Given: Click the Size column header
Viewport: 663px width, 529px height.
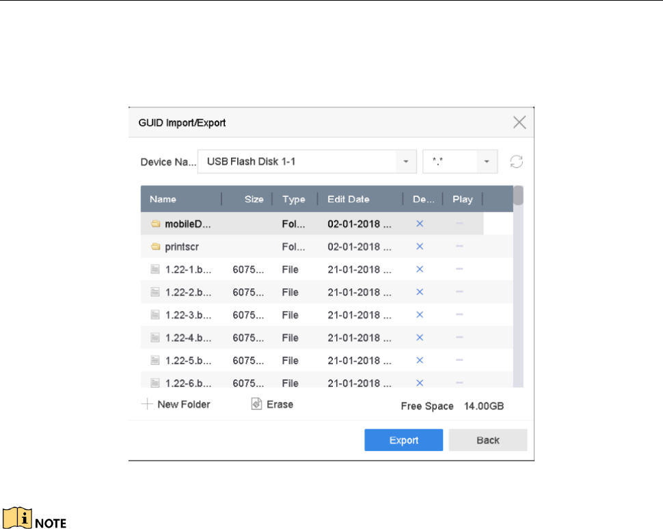Looking at the screenshot, I should (254, 200).
